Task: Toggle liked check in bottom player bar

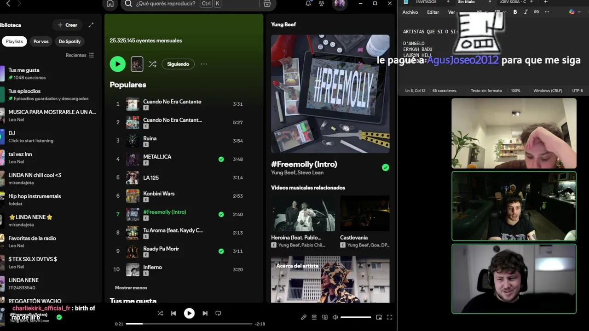Action: tap(59, 317)
